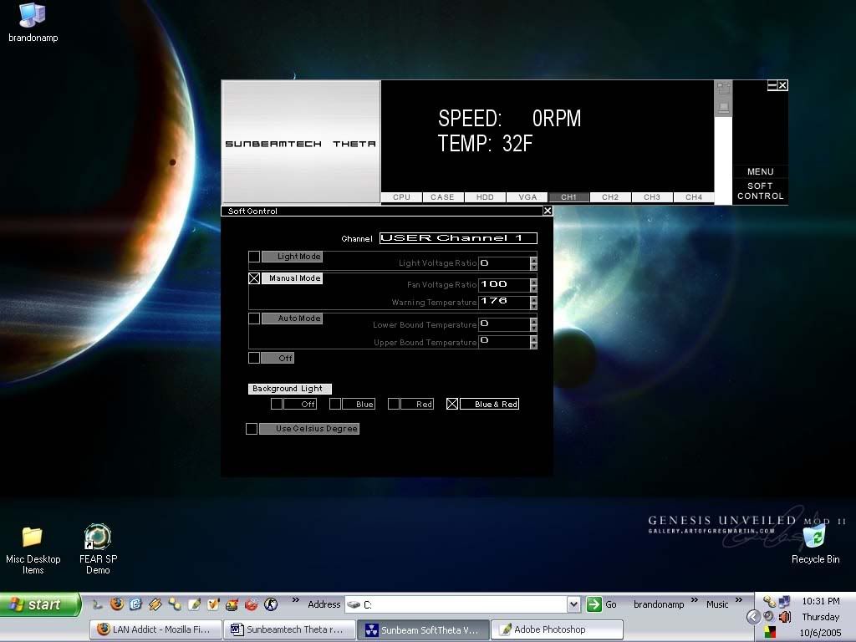Select Red background light checkbox

[394, 404]
